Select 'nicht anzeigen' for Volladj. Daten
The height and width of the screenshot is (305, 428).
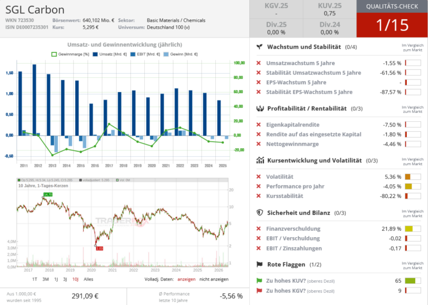click(x=214, y=279)
